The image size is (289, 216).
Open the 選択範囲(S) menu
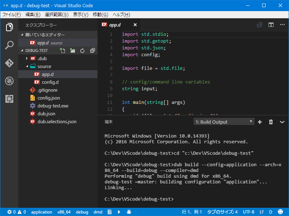[57, 15]
